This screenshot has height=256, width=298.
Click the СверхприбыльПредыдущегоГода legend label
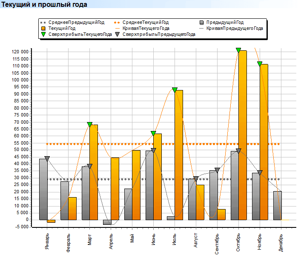click(159, 34)
